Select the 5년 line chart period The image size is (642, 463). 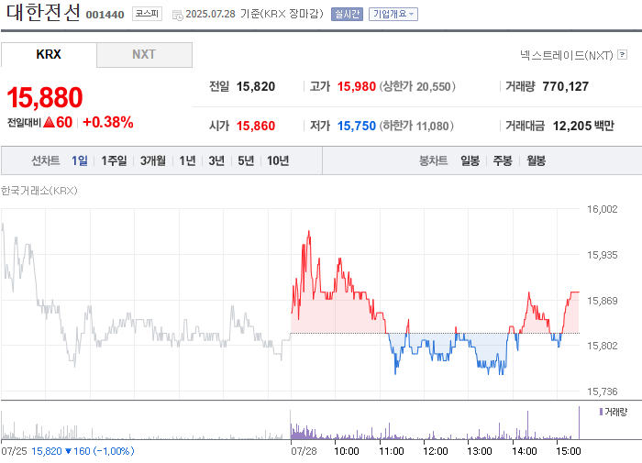tap(246, 160)
